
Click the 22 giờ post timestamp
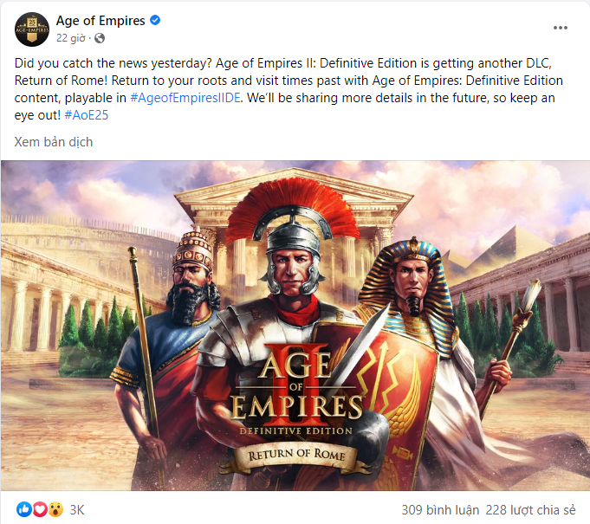(x=71, y=38)
